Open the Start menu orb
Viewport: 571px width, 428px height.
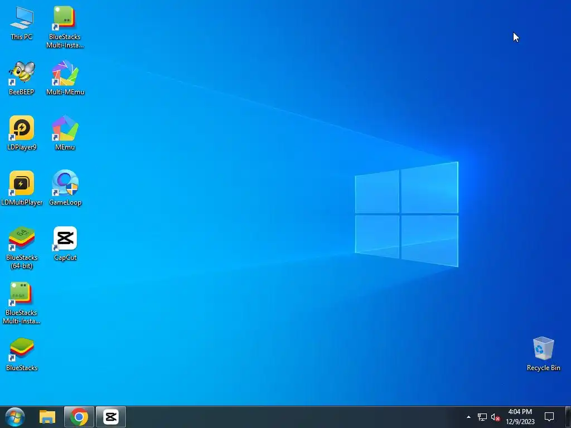15,417
